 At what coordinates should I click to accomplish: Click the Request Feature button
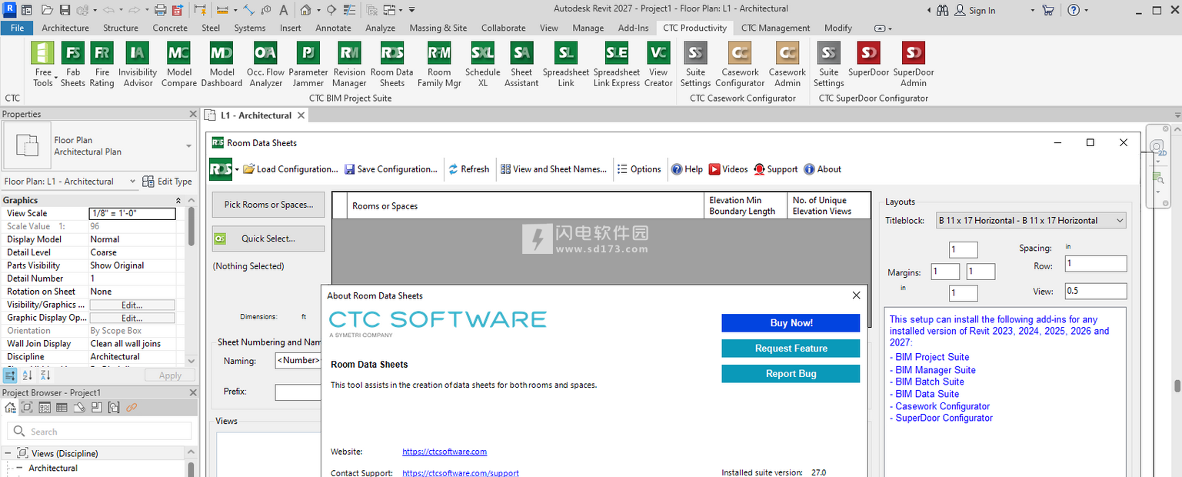coord(791,349)
